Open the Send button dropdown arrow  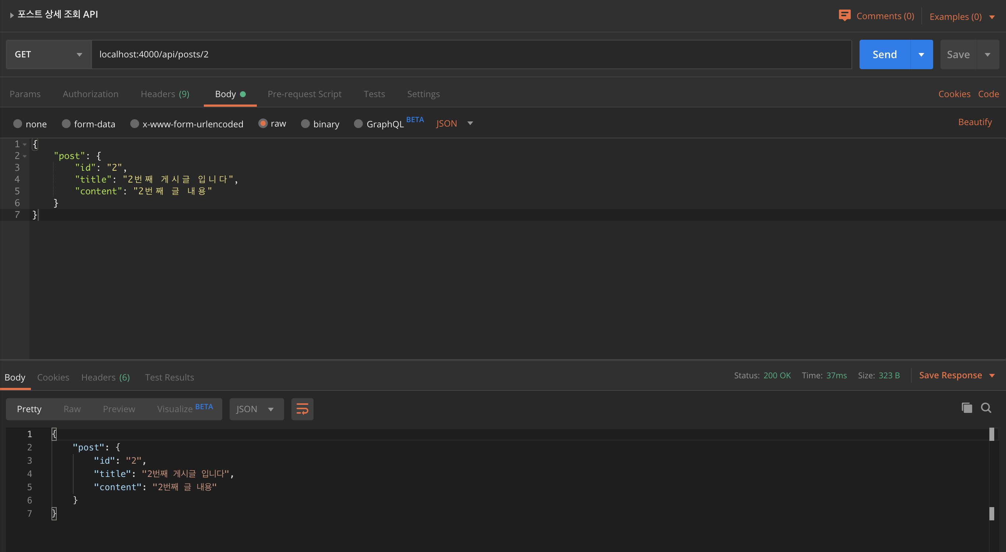(x=921, y=54)
